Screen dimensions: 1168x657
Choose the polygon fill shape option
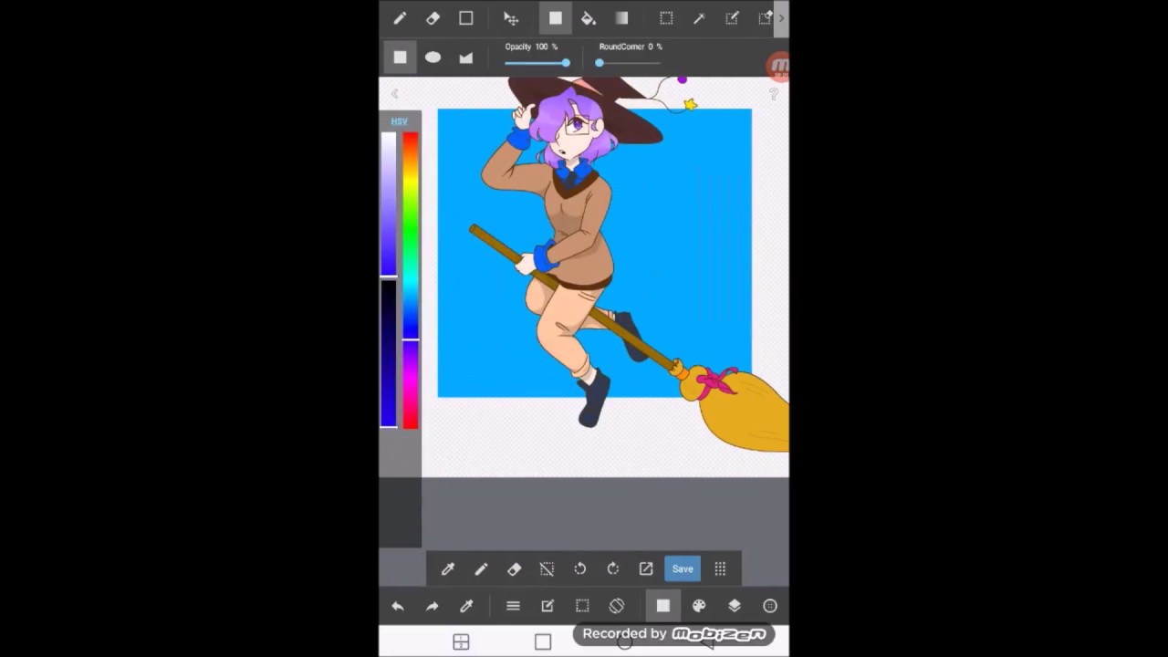coord(466,57)
